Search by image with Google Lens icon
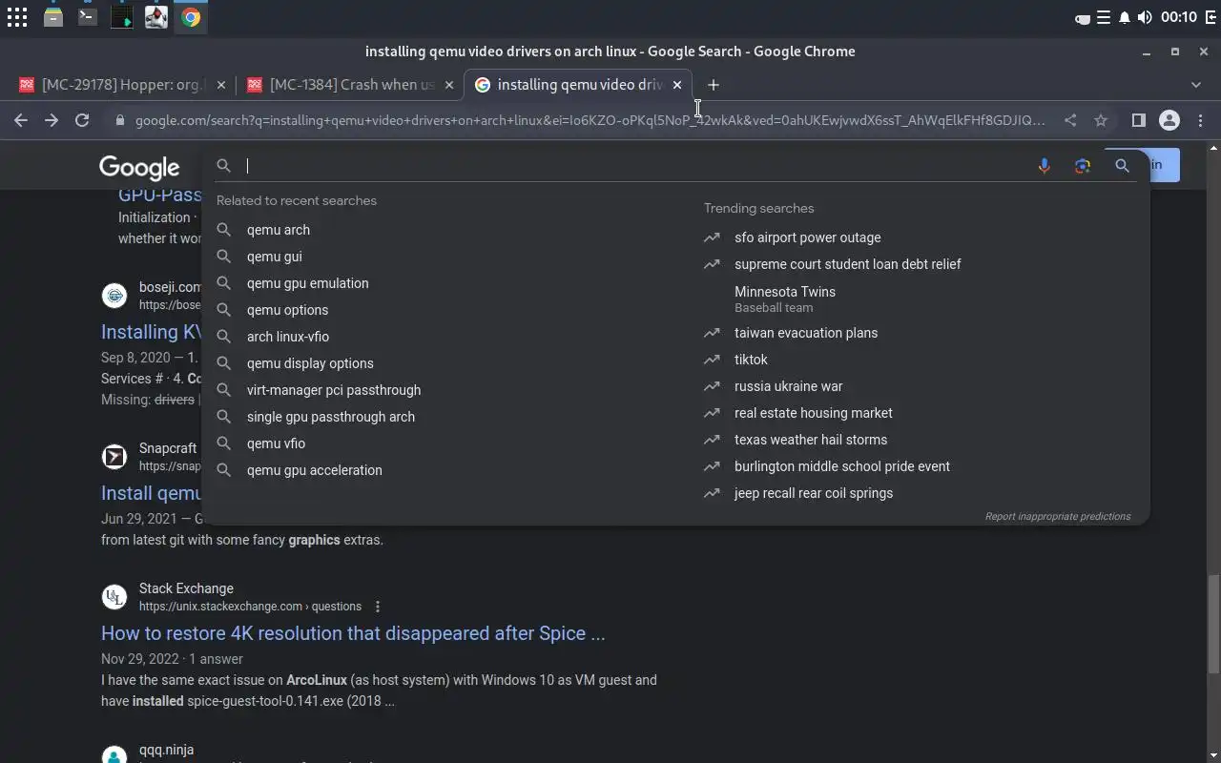Screen dimensions: 1221x763 pos(1082,166)
